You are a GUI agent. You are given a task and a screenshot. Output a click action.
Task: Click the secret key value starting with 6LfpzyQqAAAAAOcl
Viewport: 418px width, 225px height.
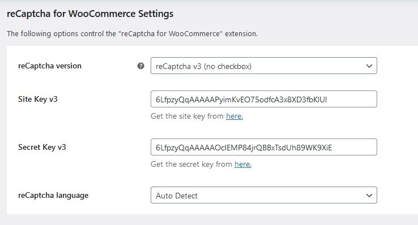(244, 148)
